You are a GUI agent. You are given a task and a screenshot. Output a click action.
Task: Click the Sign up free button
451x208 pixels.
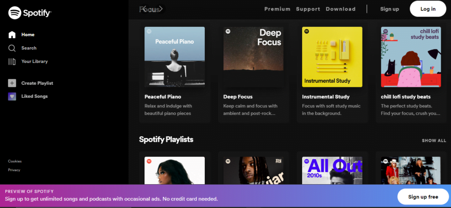tap(423, 197)
